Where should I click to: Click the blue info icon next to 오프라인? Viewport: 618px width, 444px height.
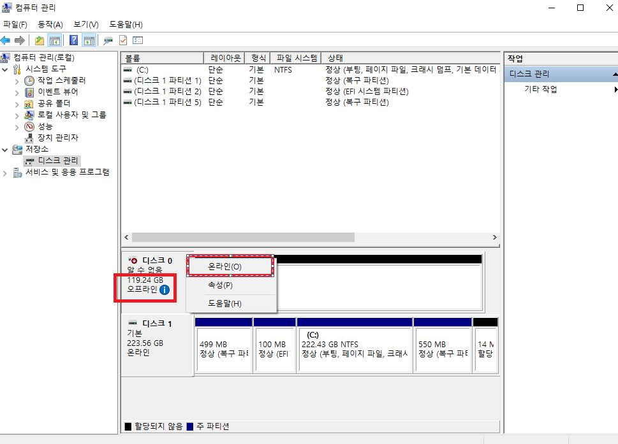165,290
